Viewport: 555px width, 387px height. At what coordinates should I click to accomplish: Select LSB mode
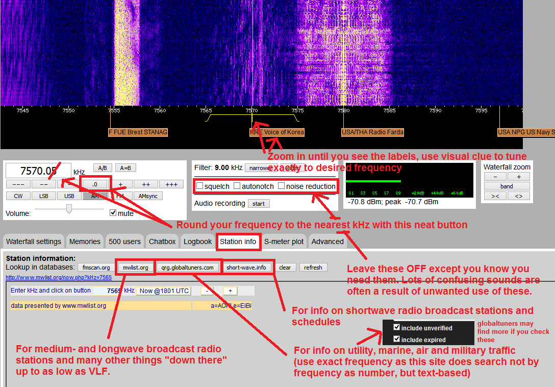point(44,196)
